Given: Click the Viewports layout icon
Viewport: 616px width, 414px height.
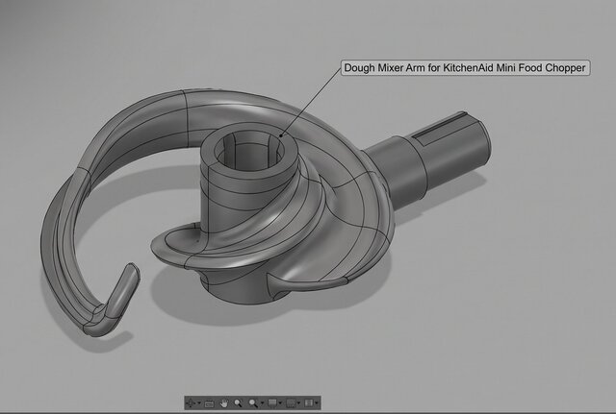Looking at the screenshot, I should point(308,403).
